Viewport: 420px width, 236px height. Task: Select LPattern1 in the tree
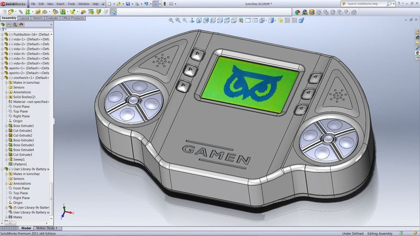(20, 164)
